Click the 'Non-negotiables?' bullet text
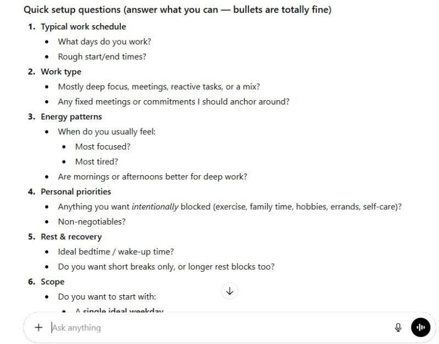 click(x=91, y=221)
